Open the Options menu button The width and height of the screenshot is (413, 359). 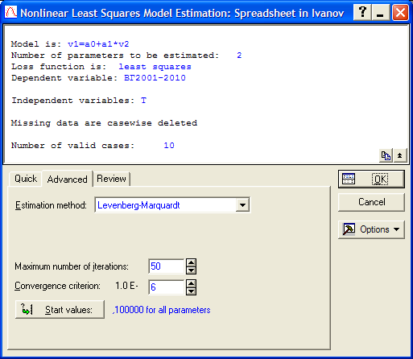(x=371, y=229)
